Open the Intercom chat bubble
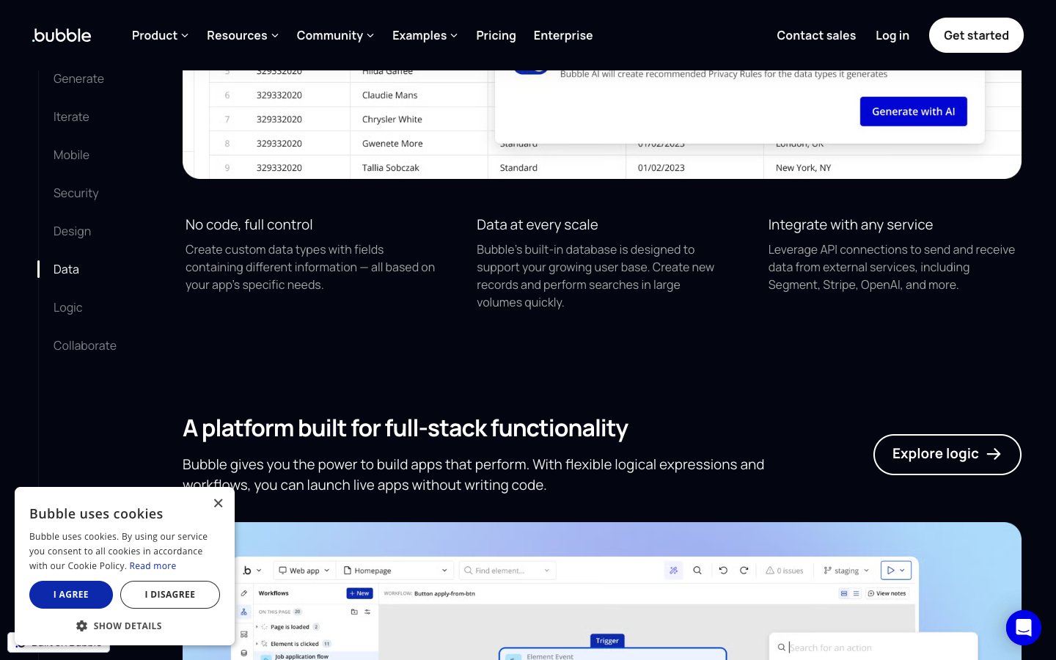 (x=1024, y=628)
